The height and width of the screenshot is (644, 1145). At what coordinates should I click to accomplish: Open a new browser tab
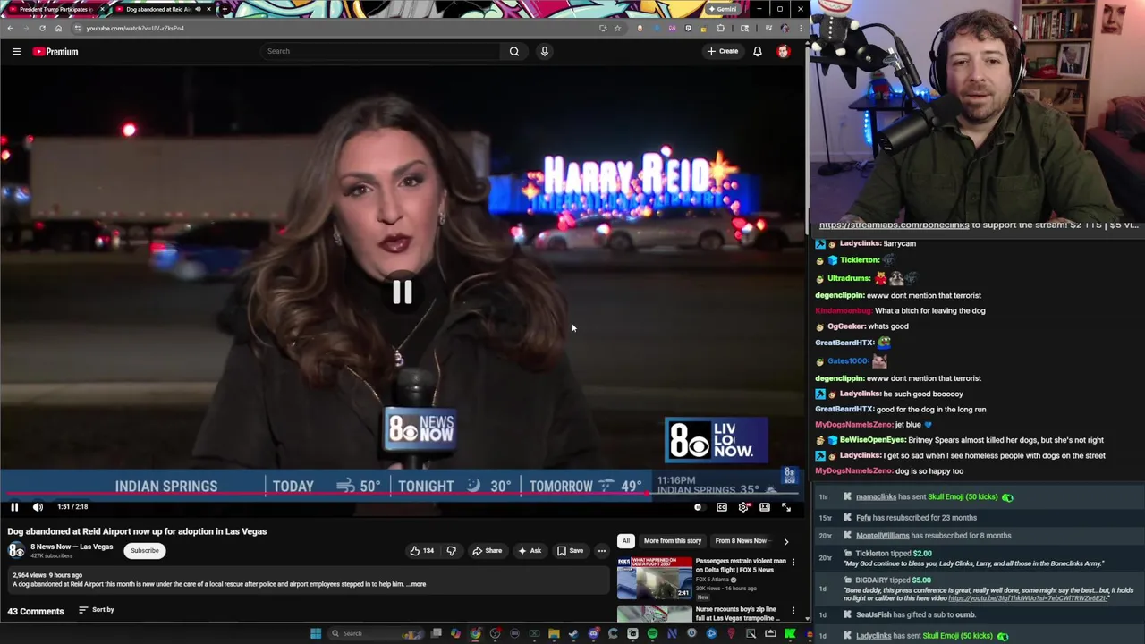[x=224, y=9]
